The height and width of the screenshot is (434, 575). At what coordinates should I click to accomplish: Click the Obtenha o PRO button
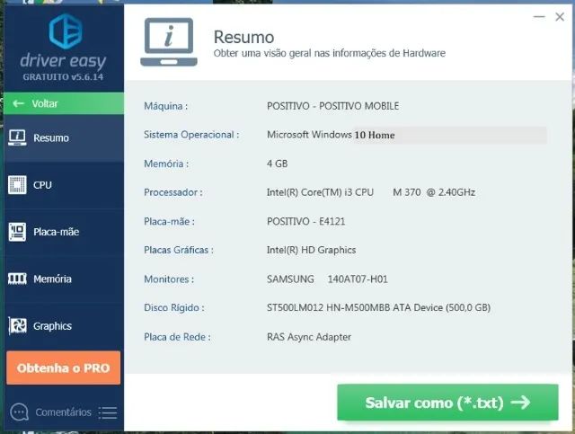coord(64,368)
